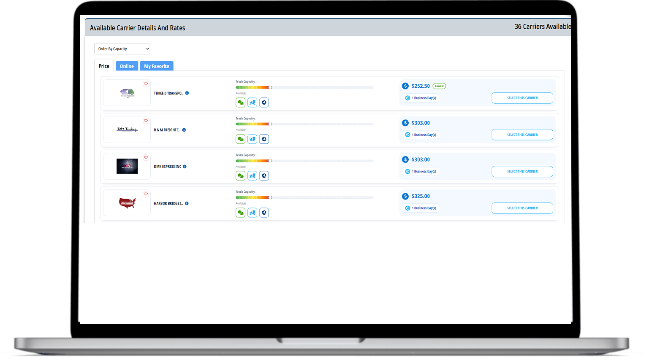Open the My Favorite tab
This screenshot has width=652, height=361.
click(157, 66)
